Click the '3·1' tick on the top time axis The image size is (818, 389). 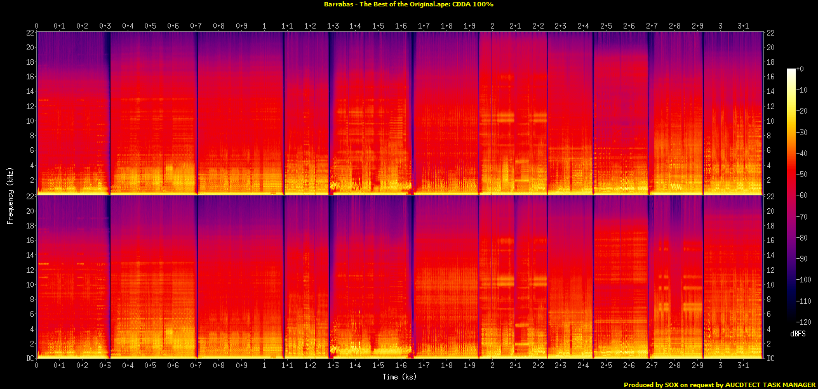point(742,26)
